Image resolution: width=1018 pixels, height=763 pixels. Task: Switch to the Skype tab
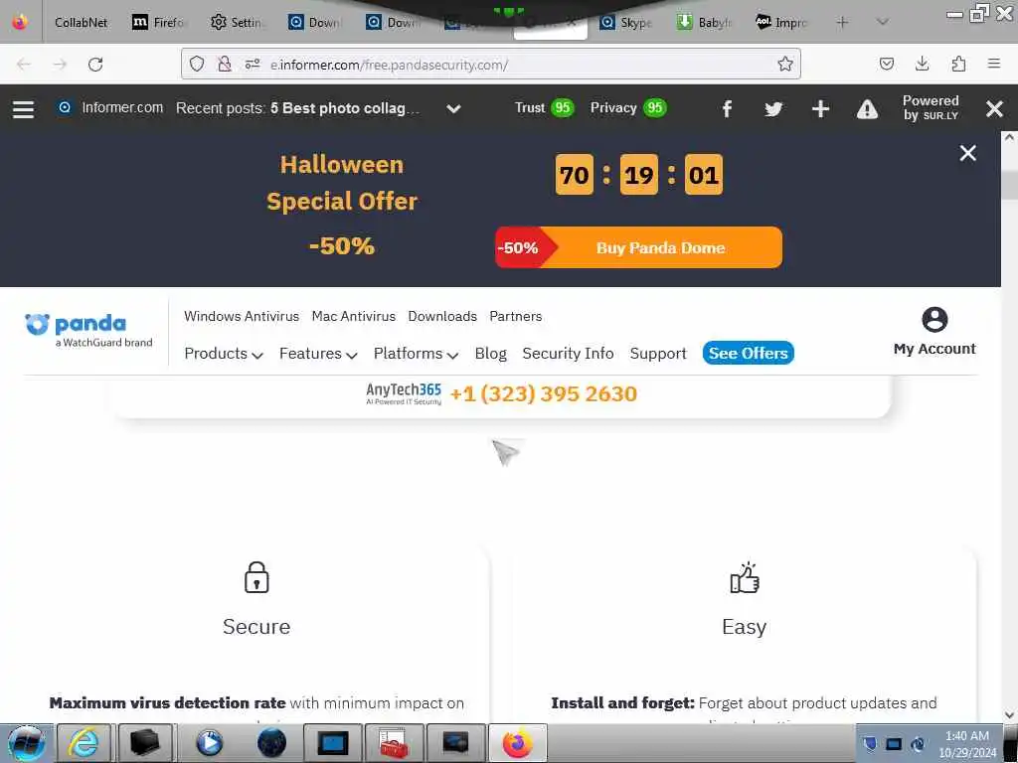point(627,22)
